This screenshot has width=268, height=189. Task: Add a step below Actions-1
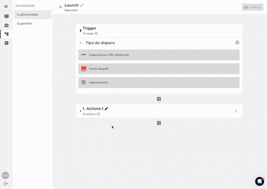159,123
